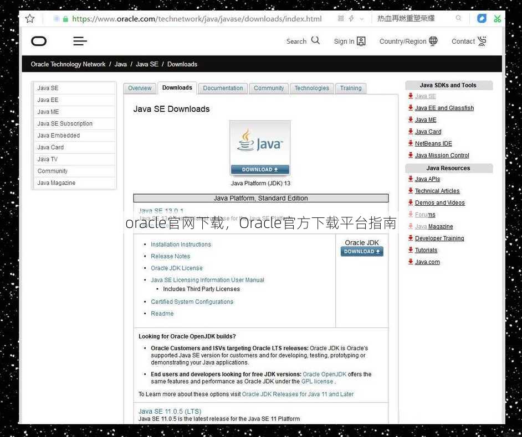Select Java Embedded sidebar item
This screenshot has height=437, width=522.
(x=75, y=136)
